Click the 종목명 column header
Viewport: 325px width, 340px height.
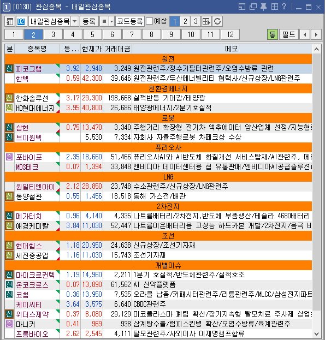tap(37, 49)
